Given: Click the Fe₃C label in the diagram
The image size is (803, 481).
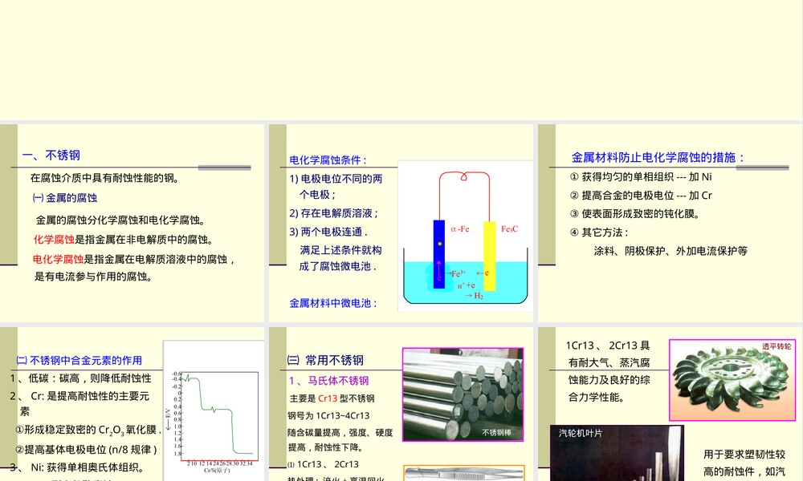Looking at the screenshot, I should pos(510,229).
